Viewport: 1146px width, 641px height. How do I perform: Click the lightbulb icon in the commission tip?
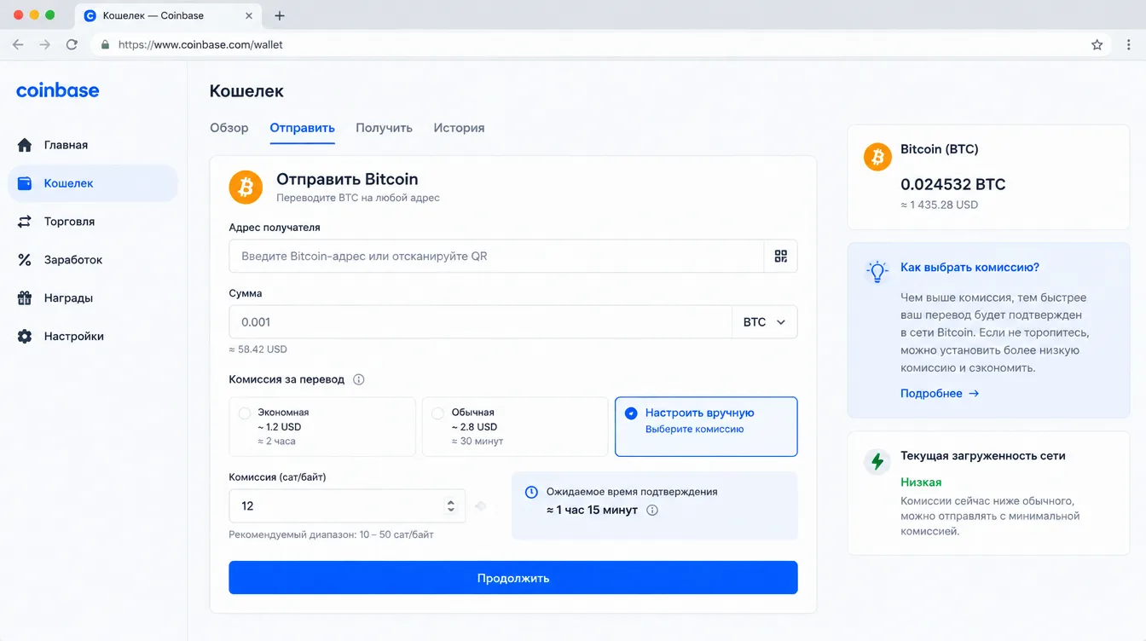tap(877, 272)
